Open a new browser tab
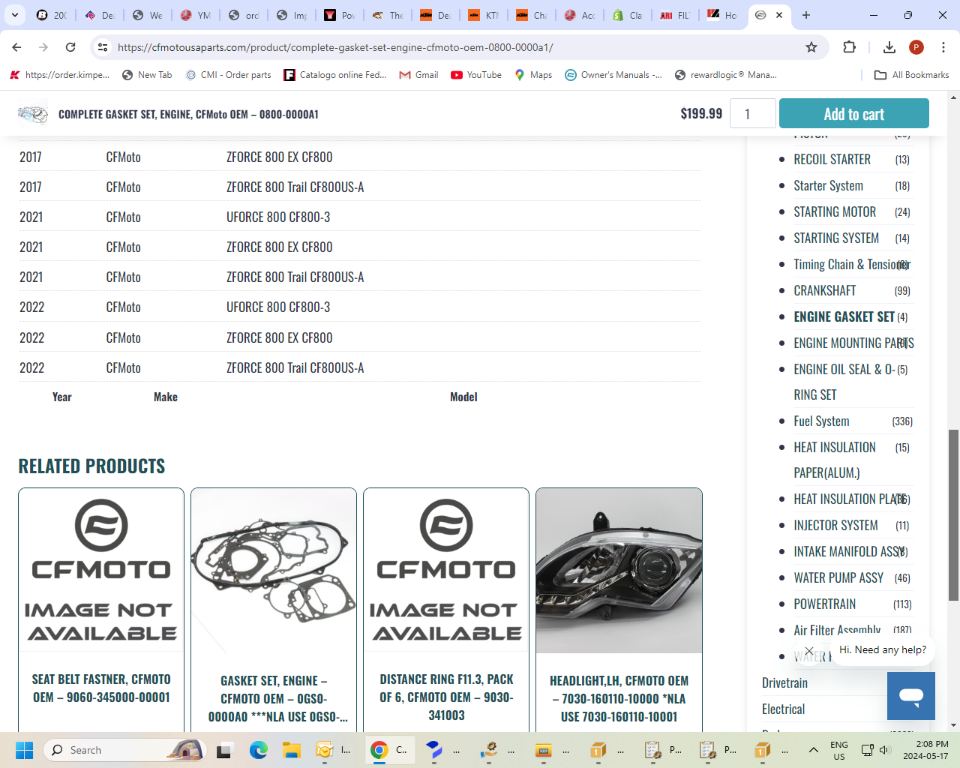This screenshot has width=960, height=768. 806,15
